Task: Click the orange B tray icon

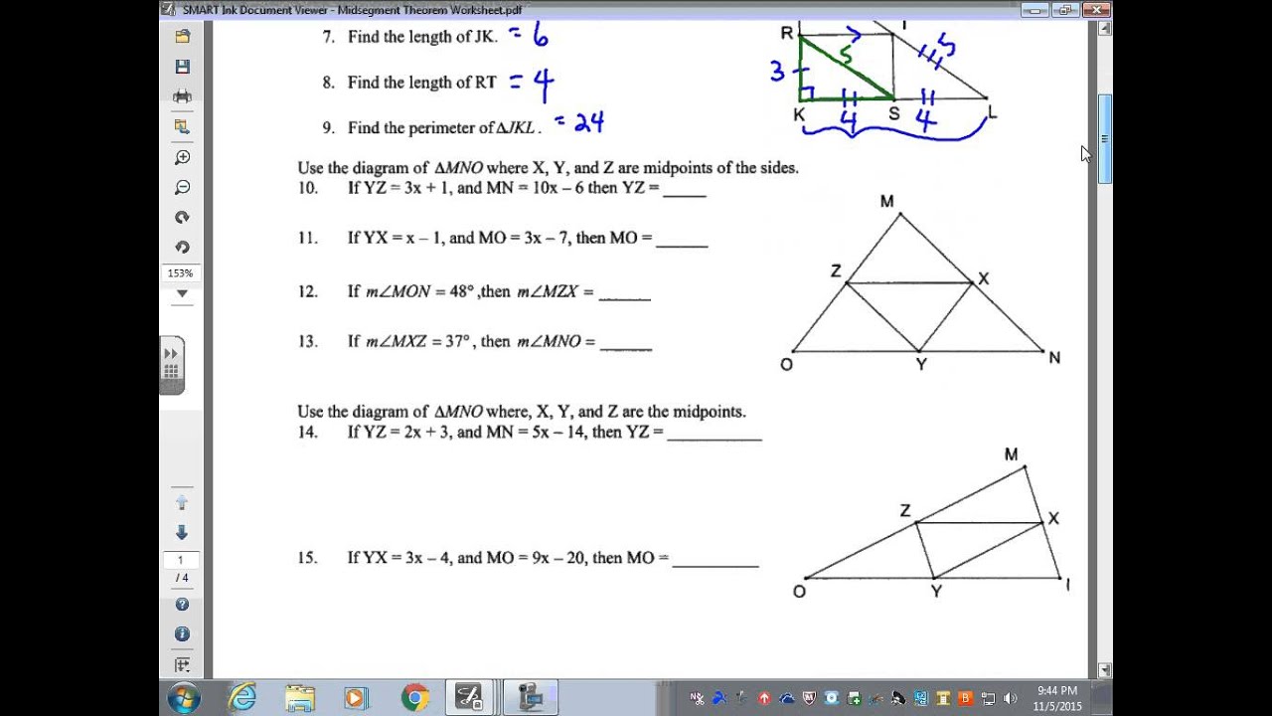Action: pyautogui.click(x=966, y=698)
